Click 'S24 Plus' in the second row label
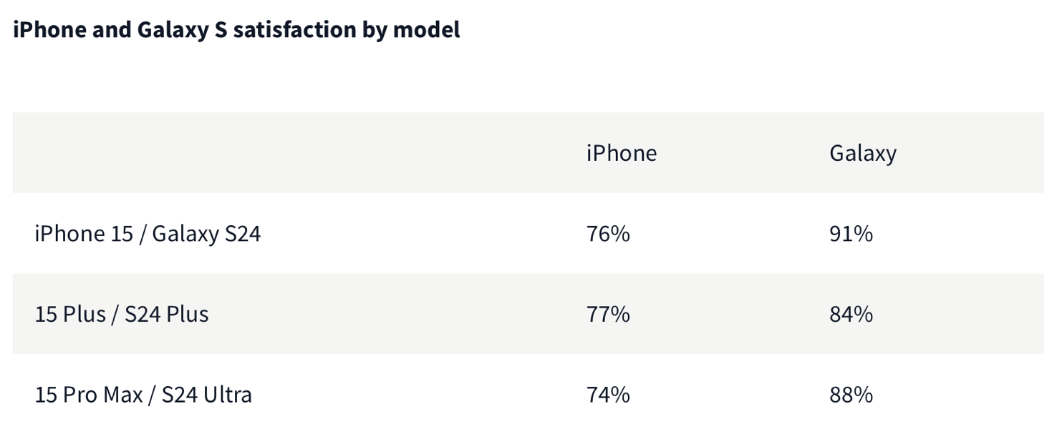Screen dimensions: 1047x429 [x=166, y=315]
